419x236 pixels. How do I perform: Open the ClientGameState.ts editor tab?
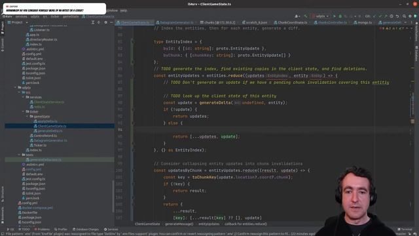134,22
